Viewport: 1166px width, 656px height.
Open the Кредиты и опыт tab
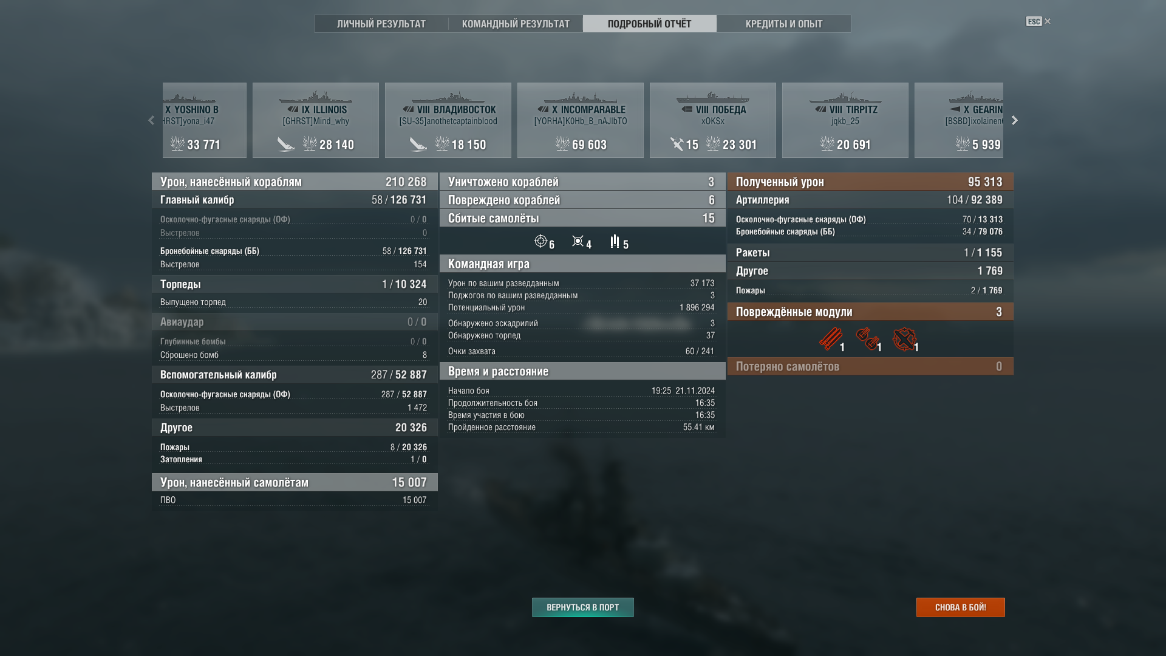coord(784,24)
